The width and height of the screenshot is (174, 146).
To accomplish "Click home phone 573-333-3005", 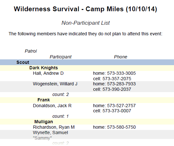I will tap(121, 73).
